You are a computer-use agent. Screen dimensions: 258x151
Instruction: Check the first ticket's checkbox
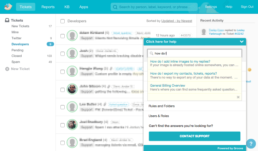point(63,36)
